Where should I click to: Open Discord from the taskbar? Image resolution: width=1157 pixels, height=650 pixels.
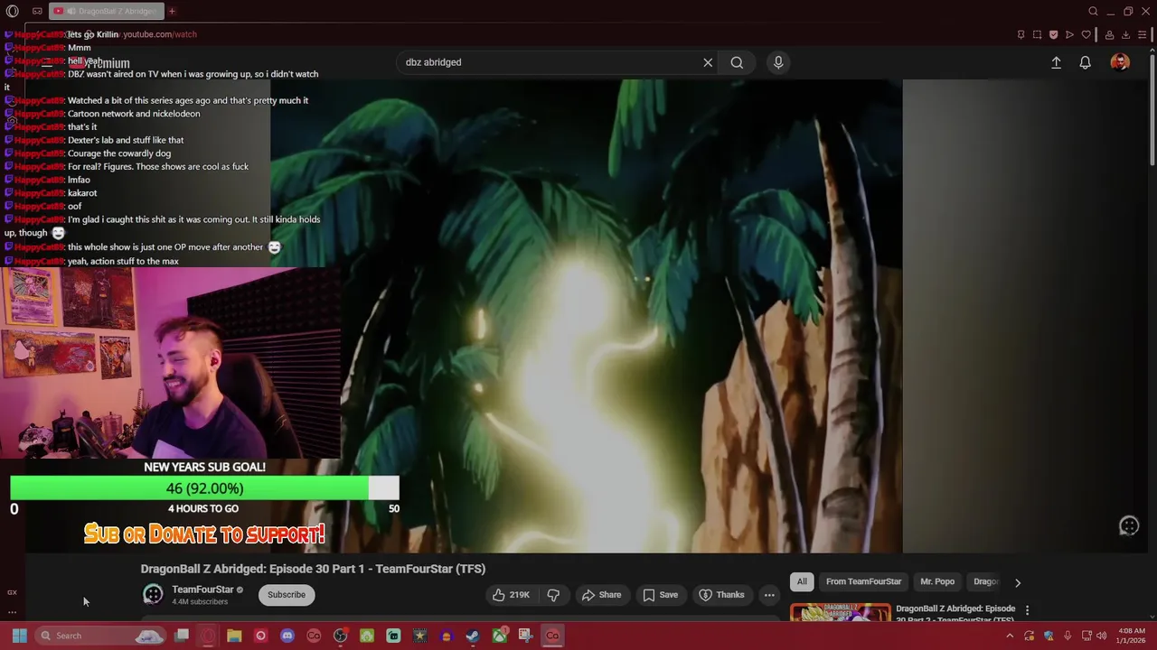coord(287,636)
